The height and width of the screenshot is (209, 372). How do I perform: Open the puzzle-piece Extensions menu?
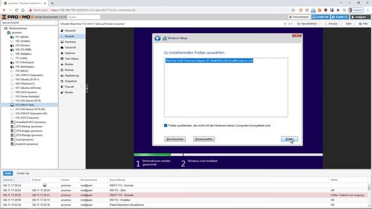(338, 10)
